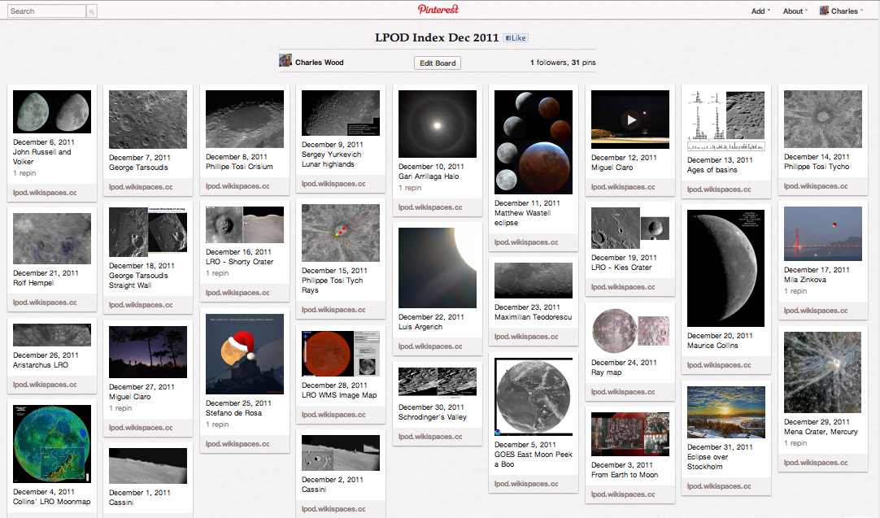
Task: Open the Charles account dropdown
Action: [842, 11]
